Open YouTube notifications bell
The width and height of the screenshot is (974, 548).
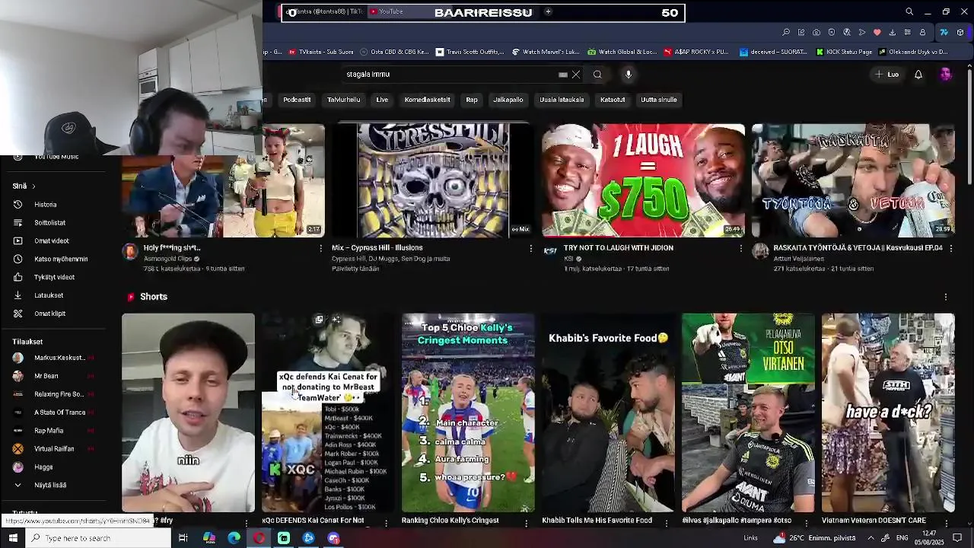[x=918, y=75]
